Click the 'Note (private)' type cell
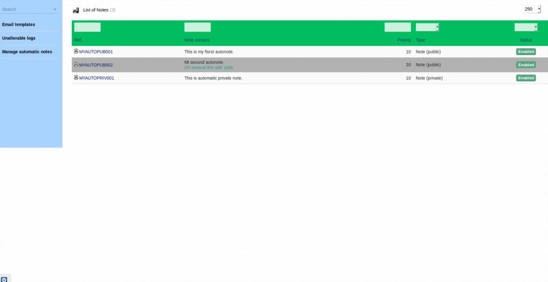Viewport: 548px width, 282px height. [429, 78]
